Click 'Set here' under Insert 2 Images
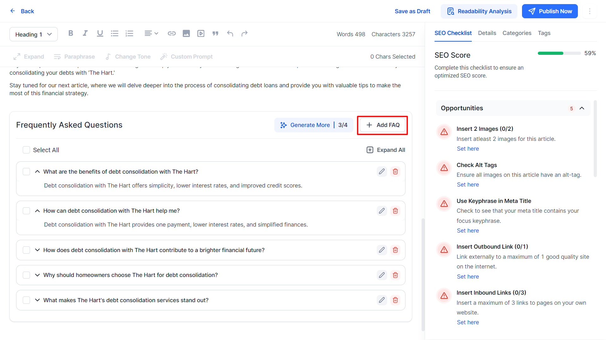Viewport: 606px width, 340px height. [x=468, y=149]
